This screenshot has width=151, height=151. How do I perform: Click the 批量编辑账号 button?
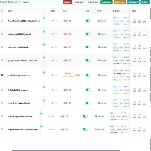coord(133,2)
